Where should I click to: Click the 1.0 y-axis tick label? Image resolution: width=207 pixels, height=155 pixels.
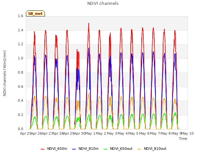[20, 58]
